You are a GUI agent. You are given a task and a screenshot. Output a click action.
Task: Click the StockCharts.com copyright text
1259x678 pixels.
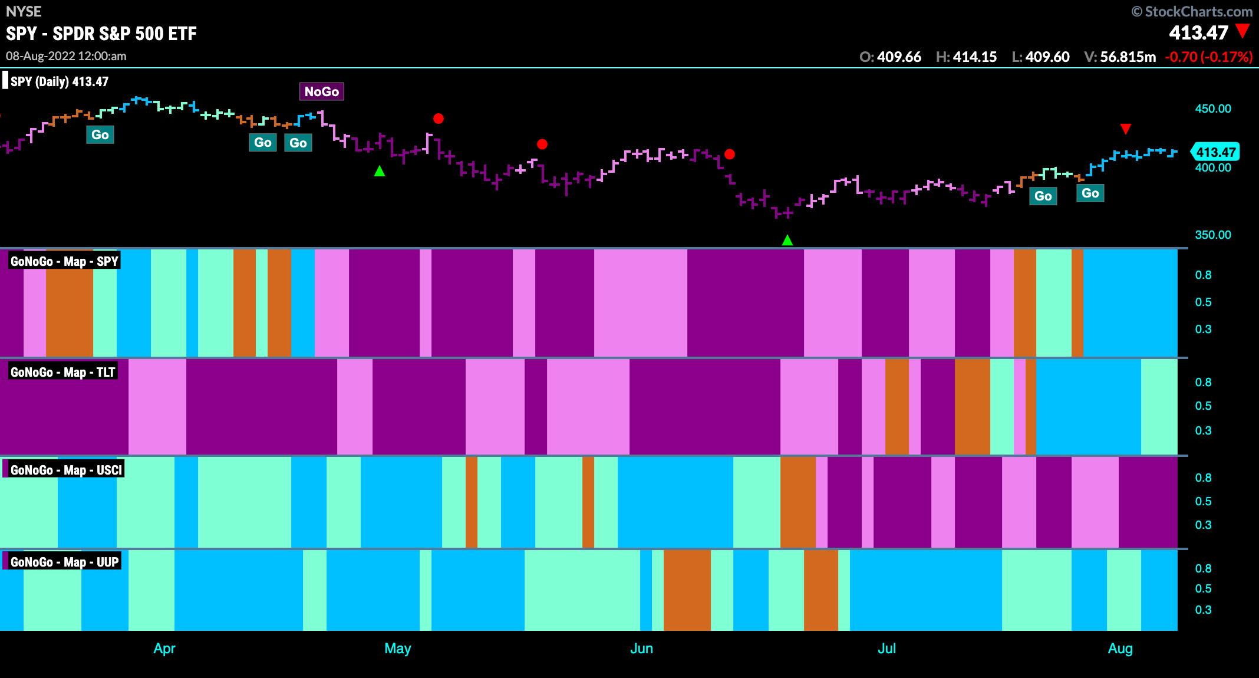1192,11
